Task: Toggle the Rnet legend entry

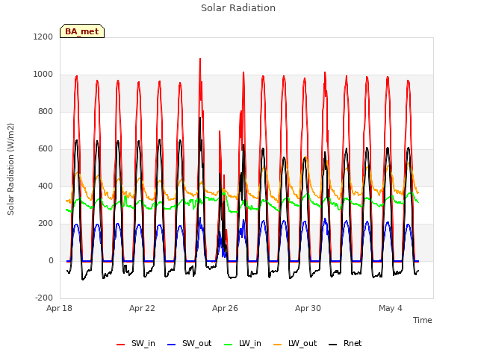Action: [345, 344]
